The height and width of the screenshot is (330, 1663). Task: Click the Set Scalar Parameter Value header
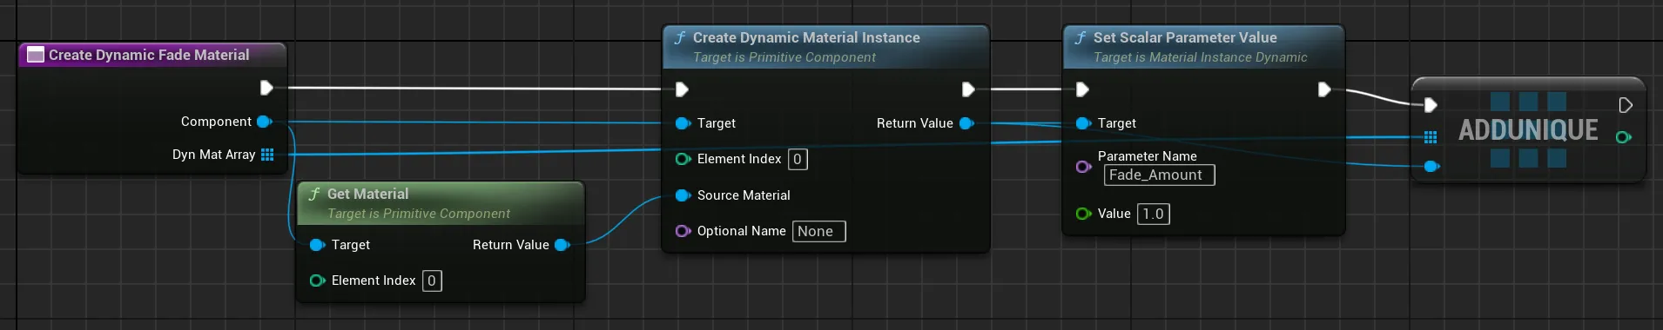(1203, 47)
